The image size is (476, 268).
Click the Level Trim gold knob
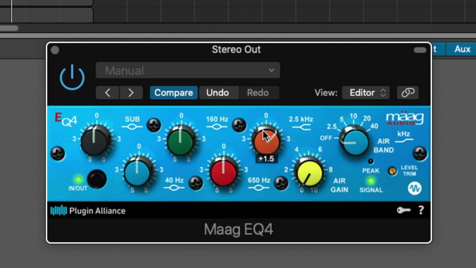pos(392,171)
